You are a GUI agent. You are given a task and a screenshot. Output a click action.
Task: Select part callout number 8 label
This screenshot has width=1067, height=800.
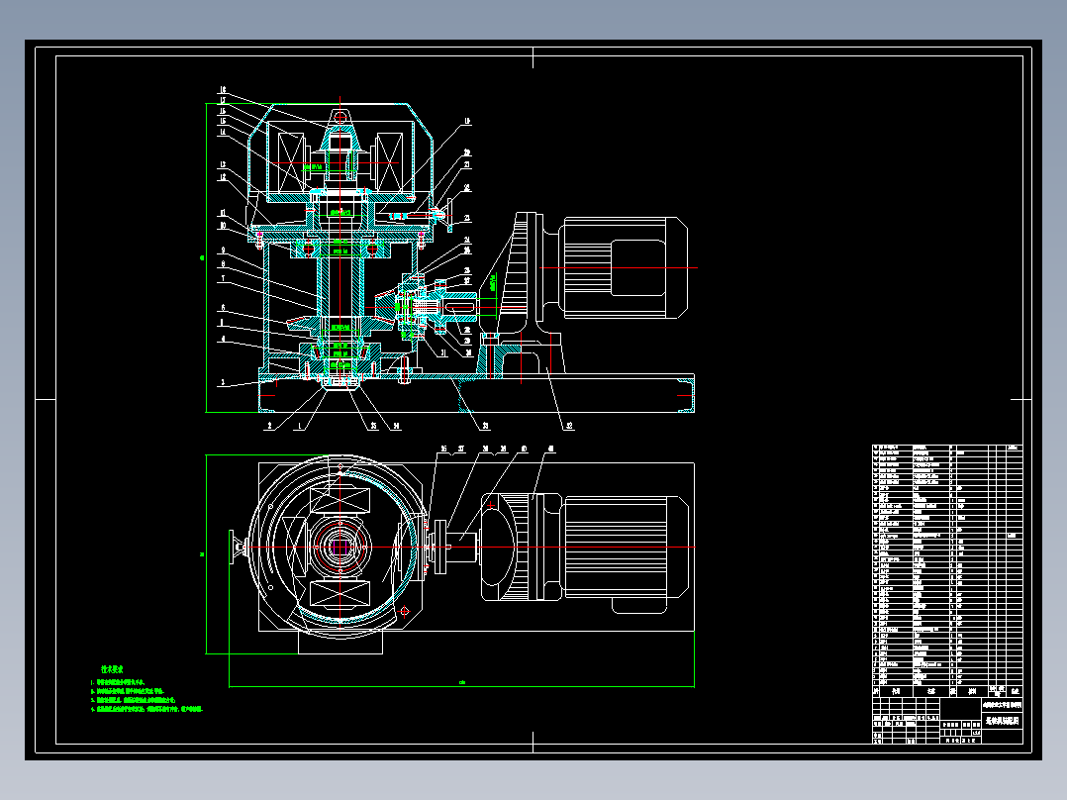[x=223, y=264]
